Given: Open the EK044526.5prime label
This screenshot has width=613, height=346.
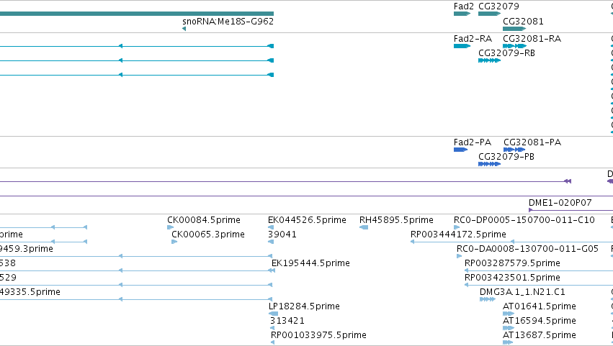Looking at the screenshot, I should click(x=307, y=220).
